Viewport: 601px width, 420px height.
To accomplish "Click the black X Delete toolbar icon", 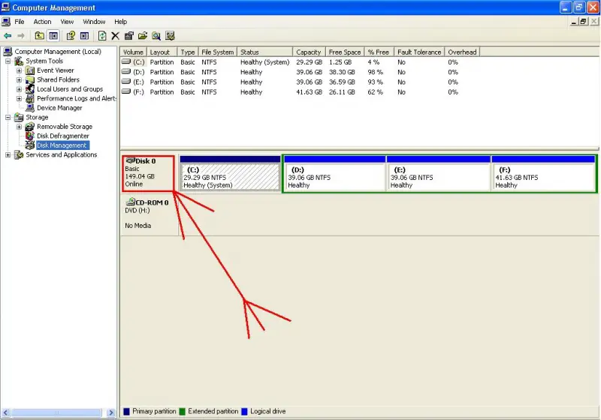I will [x=115, y=35].
